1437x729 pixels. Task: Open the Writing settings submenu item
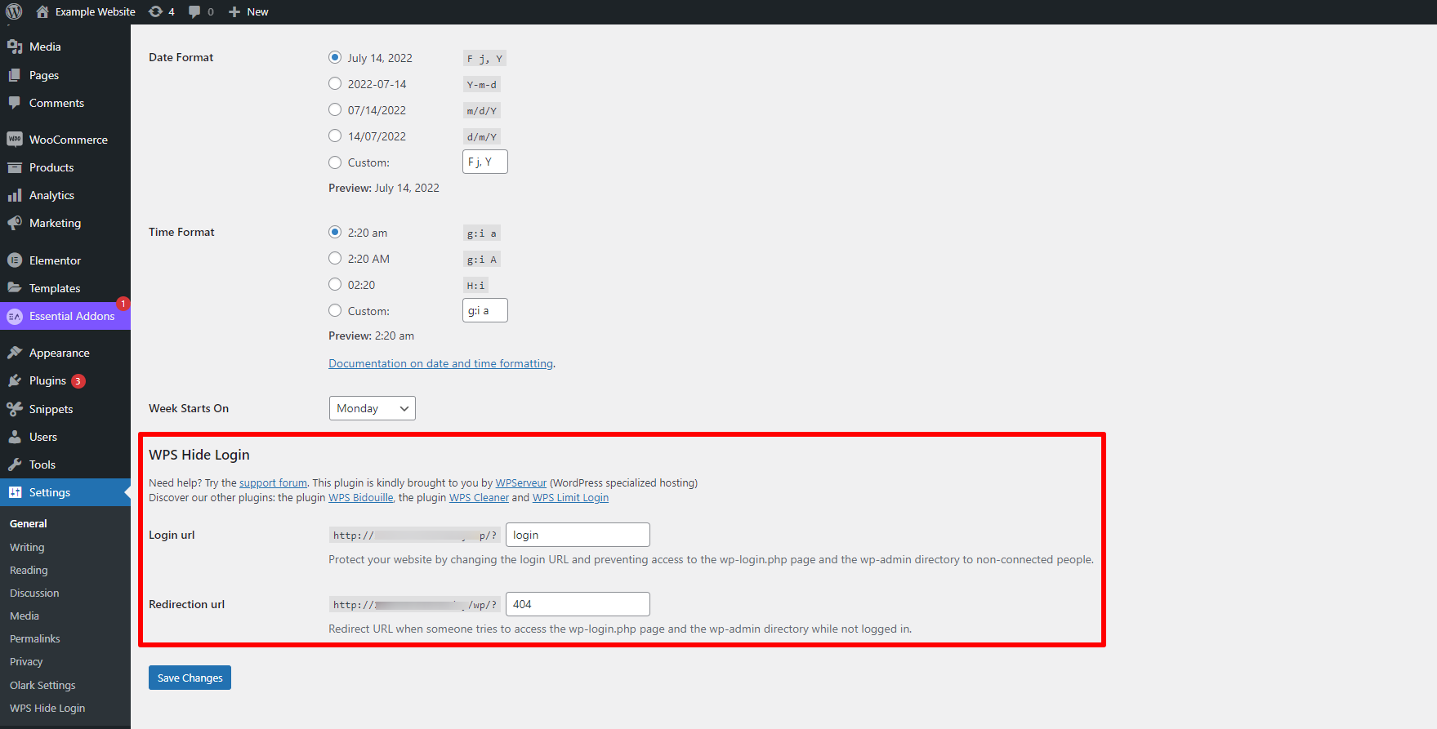pos(27,547)
